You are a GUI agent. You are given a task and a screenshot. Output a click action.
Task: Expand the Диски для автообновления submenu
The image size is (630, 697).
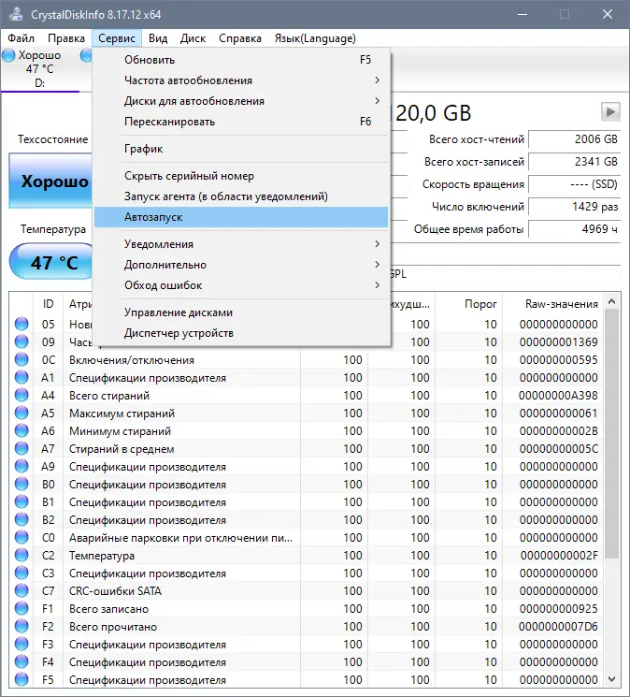(241, 101)
